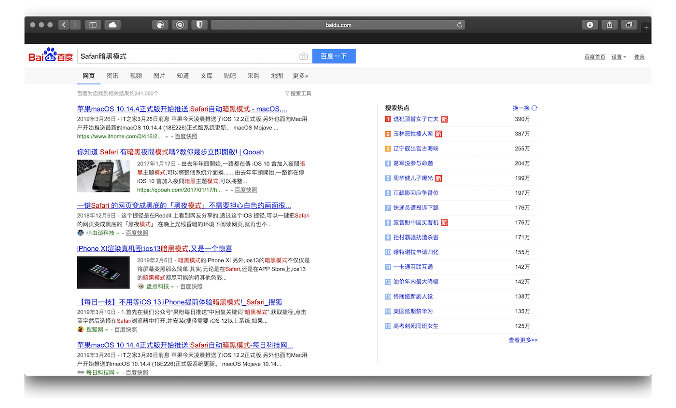Open the 搜索工具 options

coord(301,94)
